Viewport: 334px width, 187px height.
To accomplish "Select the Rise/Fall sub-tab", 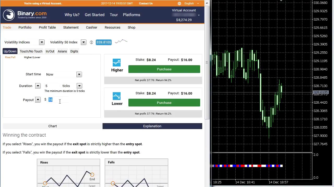I will 10,57.
